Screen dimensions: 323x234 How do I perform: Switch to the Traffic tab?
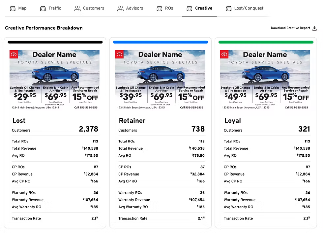51,8
